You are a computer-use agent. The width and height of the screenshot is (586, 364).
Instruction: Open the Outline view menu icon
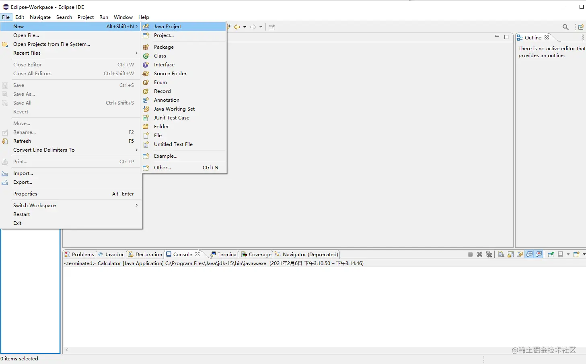pos(583,37)
